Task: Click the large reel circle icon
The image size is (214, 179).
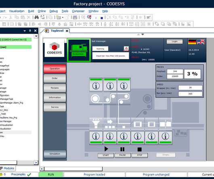Action: point(95,99)
